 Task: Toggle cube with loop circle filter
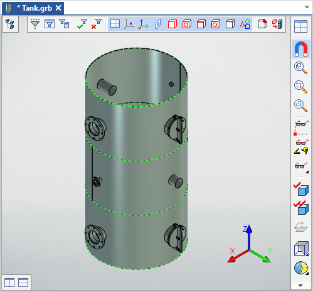point(216,24)
